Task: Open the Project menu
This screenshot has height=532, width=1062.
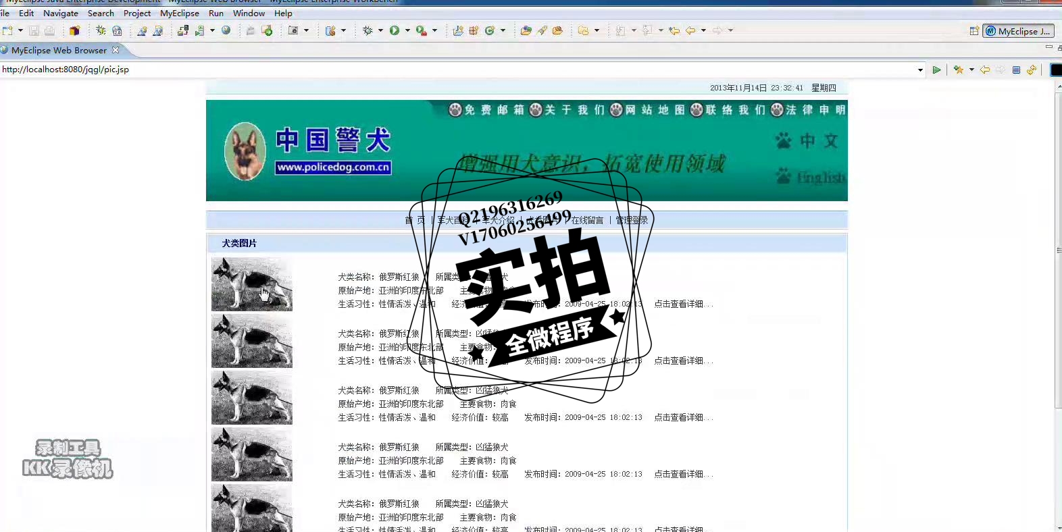Action: [137, 13]
